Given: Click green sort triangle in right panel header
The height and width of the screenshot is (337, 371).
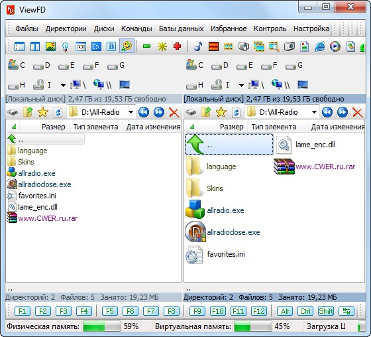Looking at the screenshot, I should pos(192,127).
